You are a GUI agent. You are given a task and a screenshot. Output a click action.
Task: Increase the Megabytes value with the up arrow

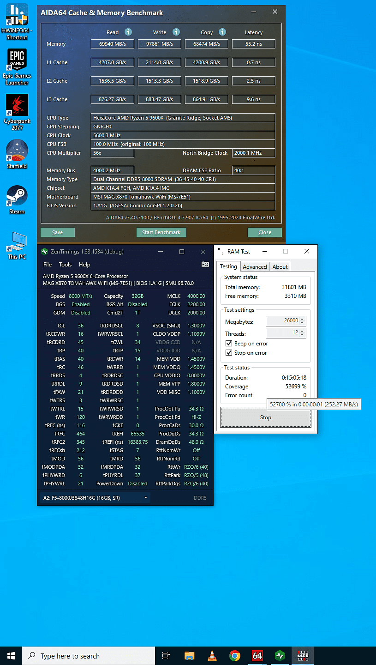302,319
